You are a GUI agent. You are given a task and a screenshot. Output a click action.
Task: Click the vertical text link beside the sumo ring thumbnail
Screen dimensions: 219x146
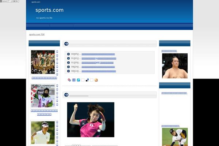[x=57, y=63]
